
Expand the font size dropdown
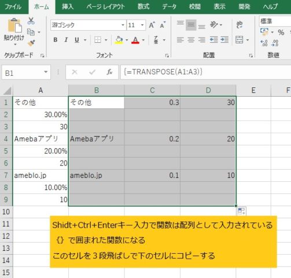[142, 25]
